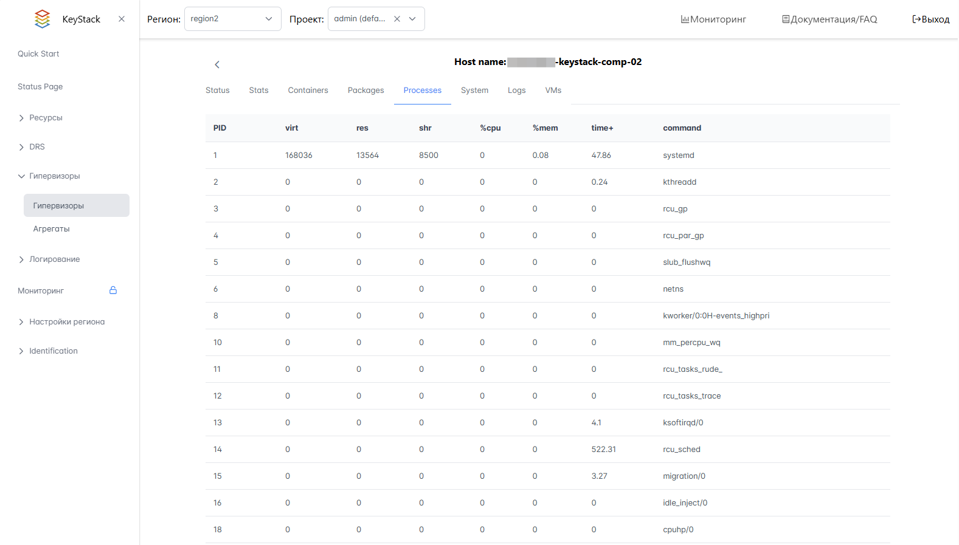Clear the selected admin project with X
The width and height of the screenshot is (959, 545).
click(x=397, y=19)
